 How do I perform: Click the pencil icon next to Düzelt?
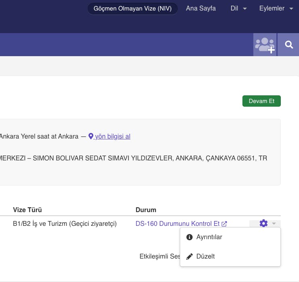click(x=189, y=257)
